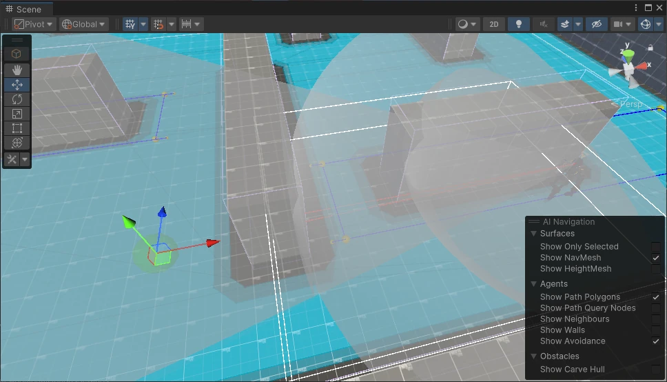Click the draw mode shading sphere icon
The width and height of the screenshot is (667, 382).
pyautogui.click(x=462, y=24)
